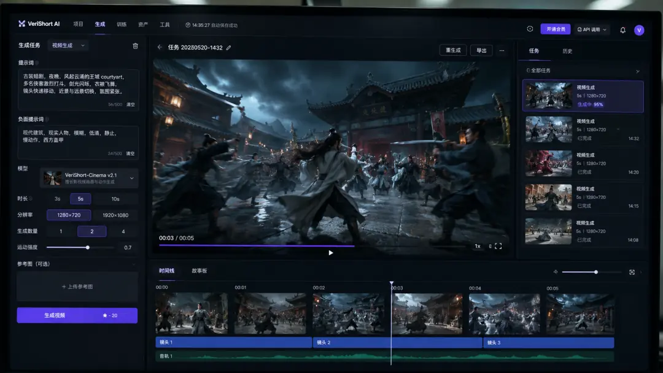Open the 生成 menu
Viewport: 663px width, 373px height.
[x=100, y=24]
